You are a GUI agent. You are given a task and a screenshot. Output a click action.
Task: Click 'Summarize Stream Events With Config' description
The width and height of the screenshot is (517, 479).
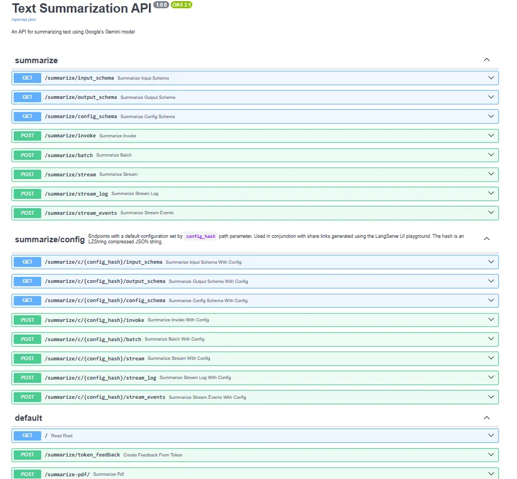[x=207, y=397]
